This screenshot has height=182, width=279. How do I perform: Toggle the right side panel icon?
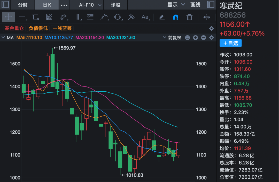point(211,5)
